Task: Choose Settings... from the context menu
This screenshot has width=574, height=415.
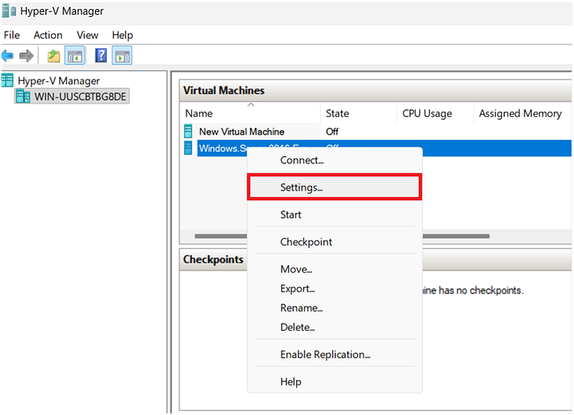Action: (x=334, y=187)
